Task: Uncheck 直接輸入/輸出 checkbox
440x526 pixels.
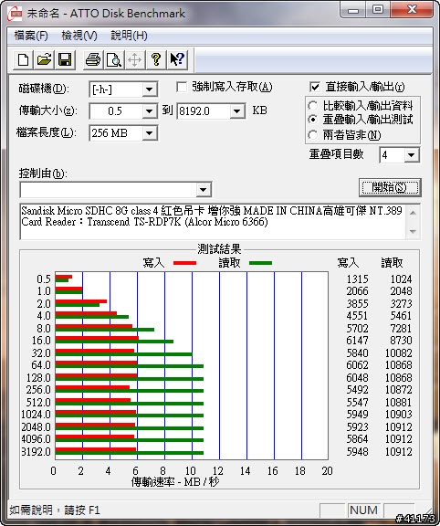Action: click(x=315, y=88)
